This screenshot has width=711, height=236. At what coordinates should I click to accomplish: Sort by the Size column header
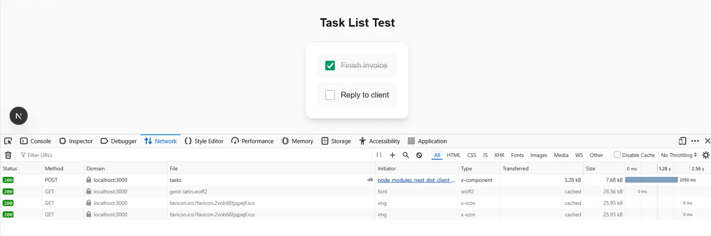click(x=604, y=168)
